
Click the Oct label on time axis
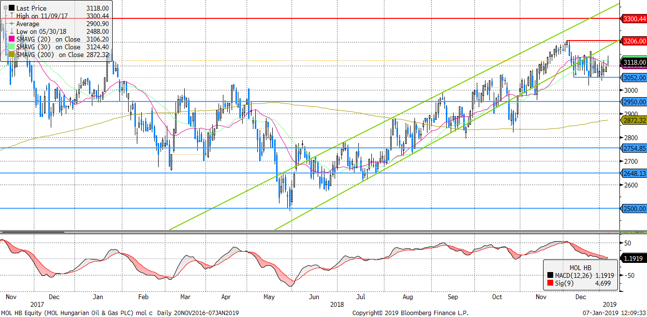point(496,297)
